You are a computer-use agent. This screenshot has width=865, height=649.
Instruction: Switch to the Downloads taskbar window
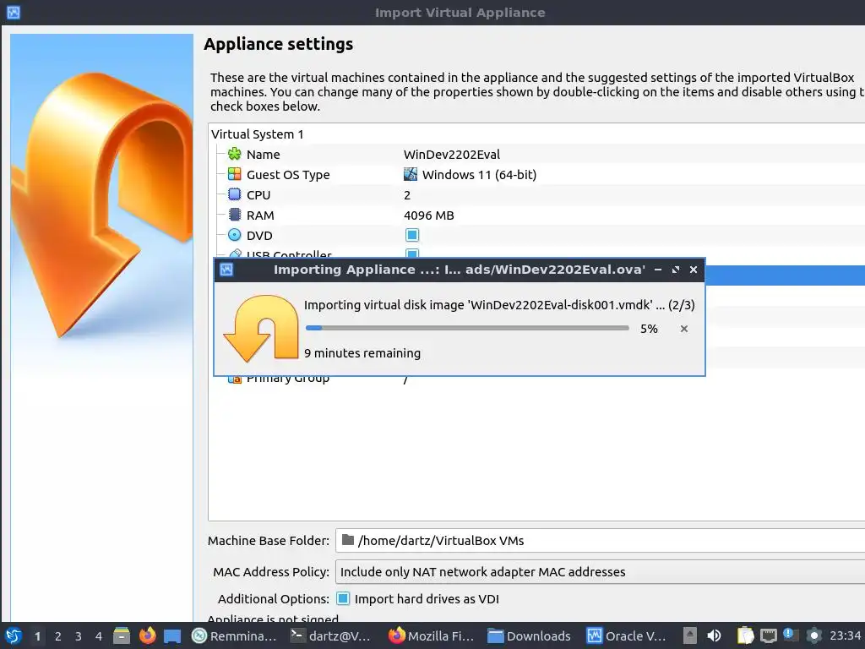point(529,635)
